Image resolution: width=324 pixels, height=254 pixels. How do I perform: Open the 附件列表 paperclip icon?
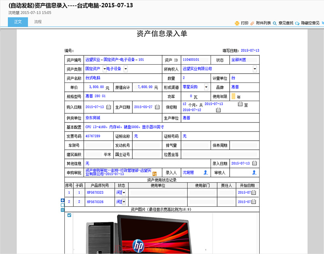pos(252,23)
